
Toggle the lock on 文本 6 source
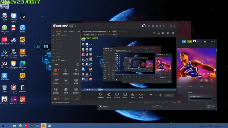(56, 36)
